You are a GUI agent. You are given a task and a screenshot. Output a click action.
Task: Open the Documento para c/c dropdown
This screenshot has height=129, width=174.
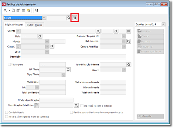tap(124, 36)
